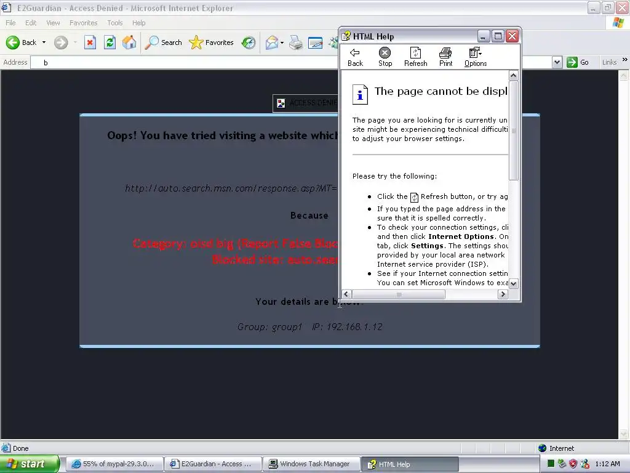The height and width of the screenshot is (473, 630).
Task: Click the red Category blocked message link
Action: (235, 243)
